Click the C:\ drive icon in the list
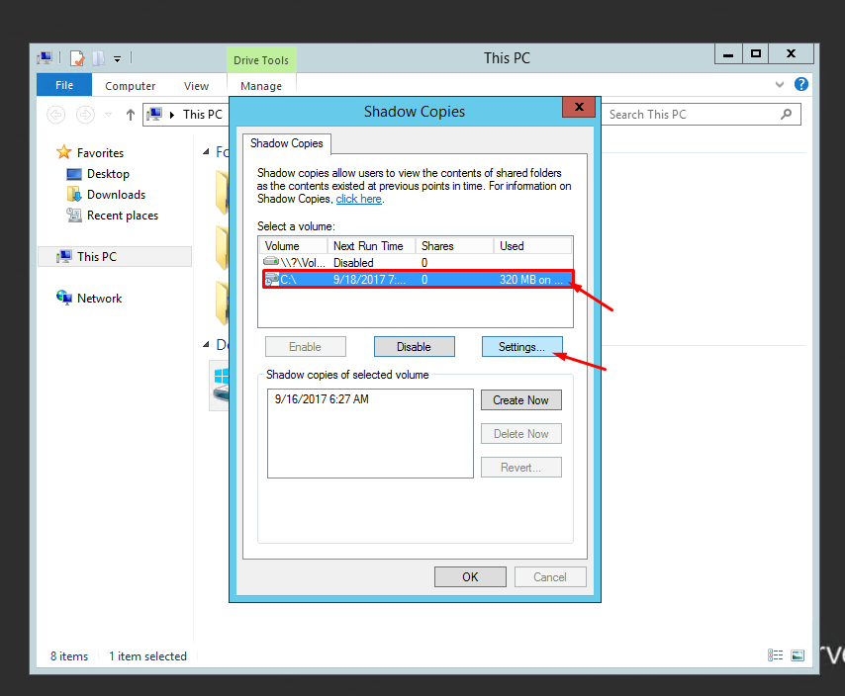The image size is (845, 696). tap(271, 280)
